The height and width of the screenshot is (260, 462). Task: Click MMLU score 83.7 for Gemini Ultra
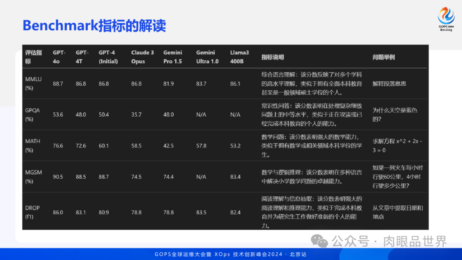tap(201, 84)
